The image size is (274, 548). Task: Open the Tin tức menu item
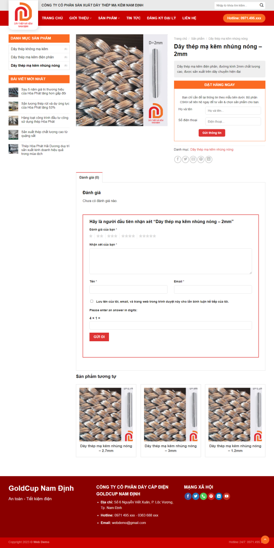133,18
